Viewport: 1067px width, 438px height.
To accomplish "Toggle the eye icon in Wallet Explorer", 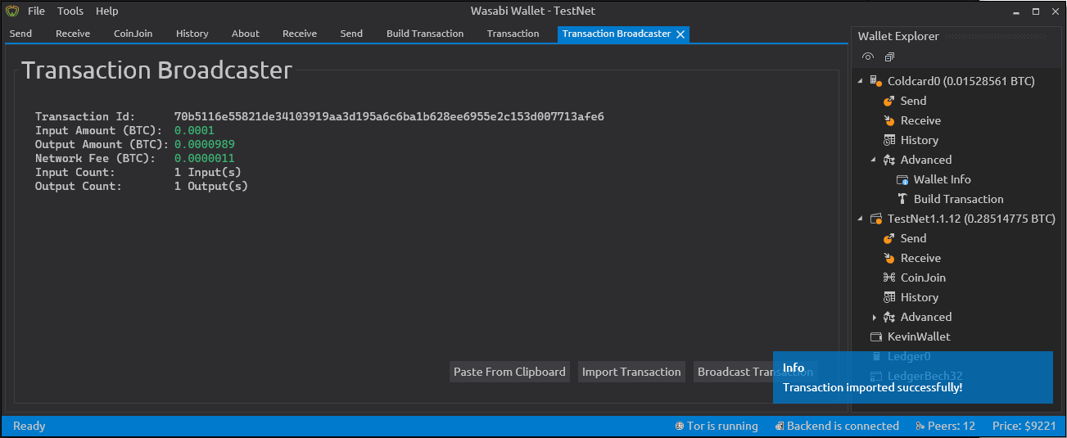I will [868, 57].
